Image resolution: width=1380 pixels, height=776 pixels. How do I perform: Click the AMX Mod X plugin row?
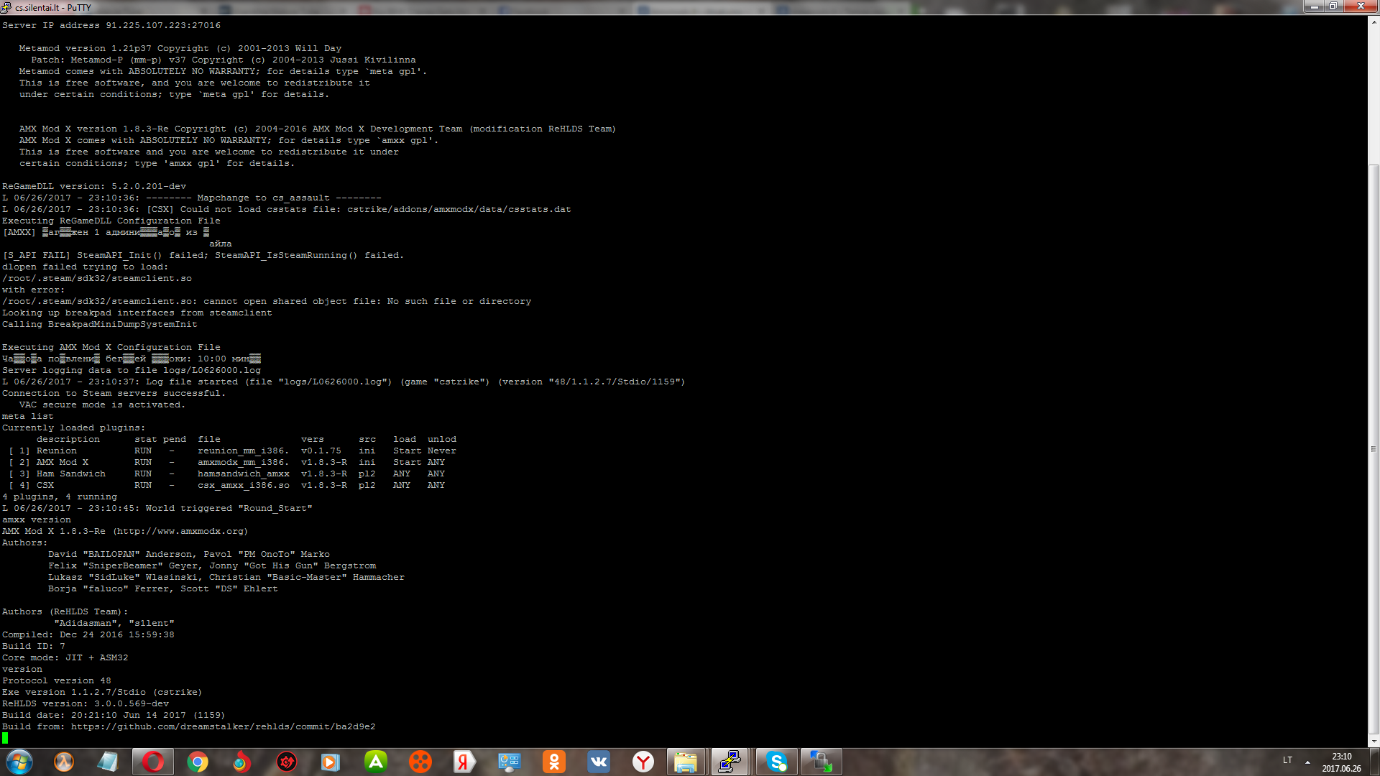tap(226, 462)
